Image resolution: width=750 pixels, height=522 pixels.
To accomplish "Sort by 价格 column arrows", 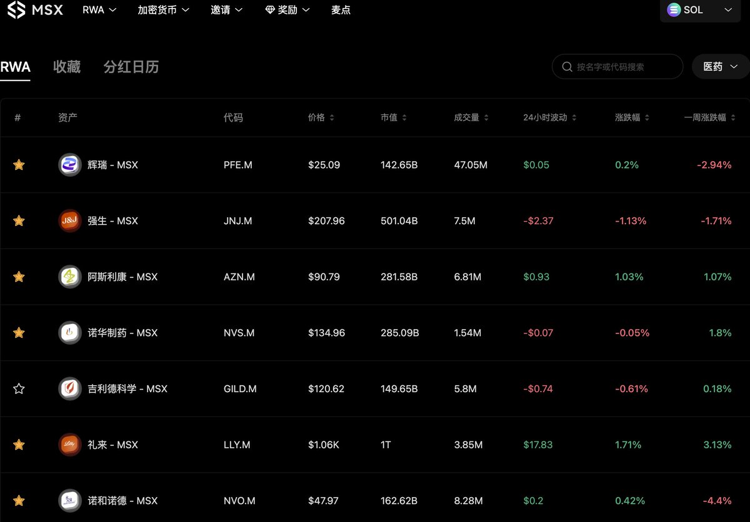I will click(332, 117).
